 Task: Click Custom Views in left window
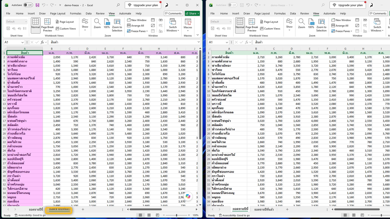coord(66,29)
